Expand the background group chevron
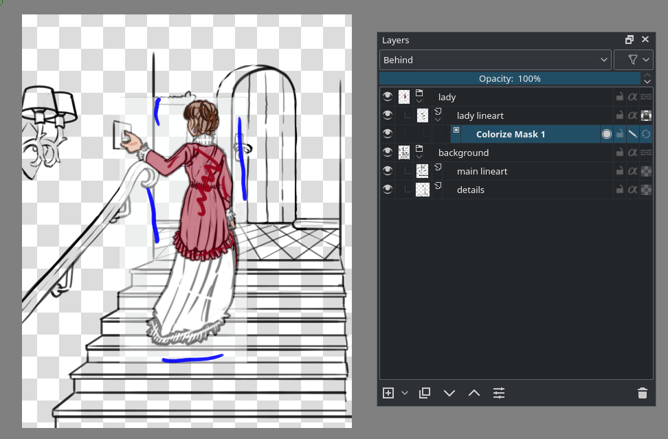The image size is (668, 439). click(x=419, y=156)
